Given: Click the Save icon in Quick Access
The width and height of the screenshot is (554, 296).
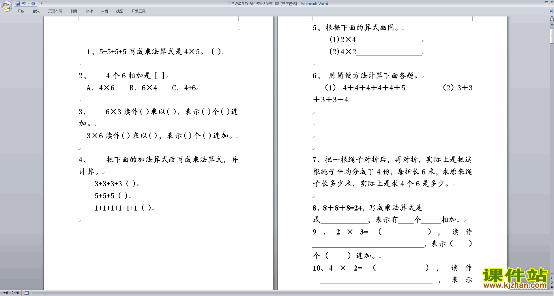Looking at the screenshot, I should (18, 3).
